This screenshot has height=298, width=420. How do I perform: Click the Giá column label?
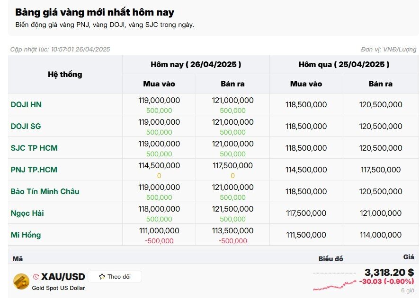point(409,257)
